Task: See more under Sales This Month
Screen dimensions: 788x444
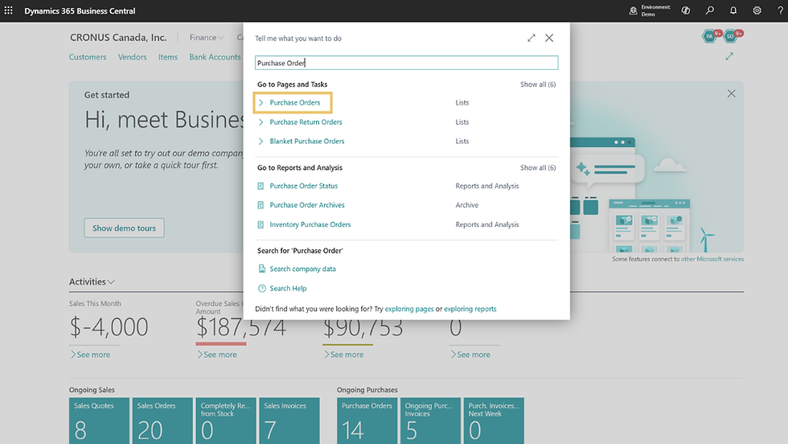Action: point(90,355)
